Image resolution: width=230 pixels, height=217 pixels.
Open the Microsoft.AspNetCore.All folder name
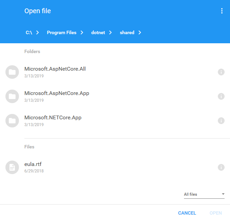click(x=55, y=69)
